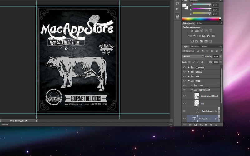250x156 pixels.
Task: Open the Fill slider dropdown arrow
Action: (x=221, y=62)
